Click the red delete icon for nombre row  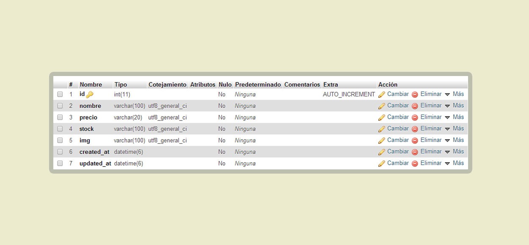point(415,106)
